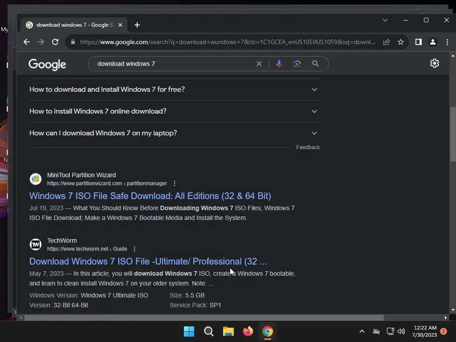Toggle Chrome side panel
The height and width of the screenshot is (342, 456).
[x=419, y=42]
